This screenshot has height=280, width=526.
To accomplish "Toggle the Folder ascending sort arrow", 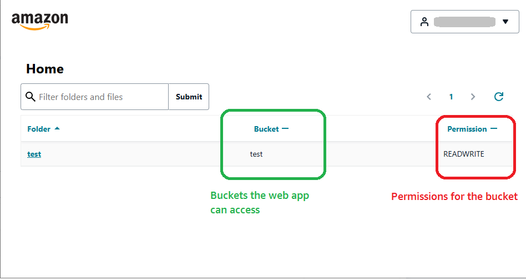I will point(57,129).
